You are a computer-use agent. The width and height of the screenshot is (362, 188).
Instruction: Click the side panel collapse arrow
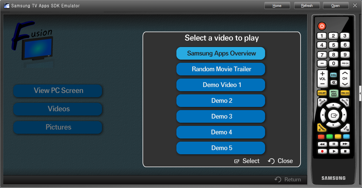(x=360, y=94)
